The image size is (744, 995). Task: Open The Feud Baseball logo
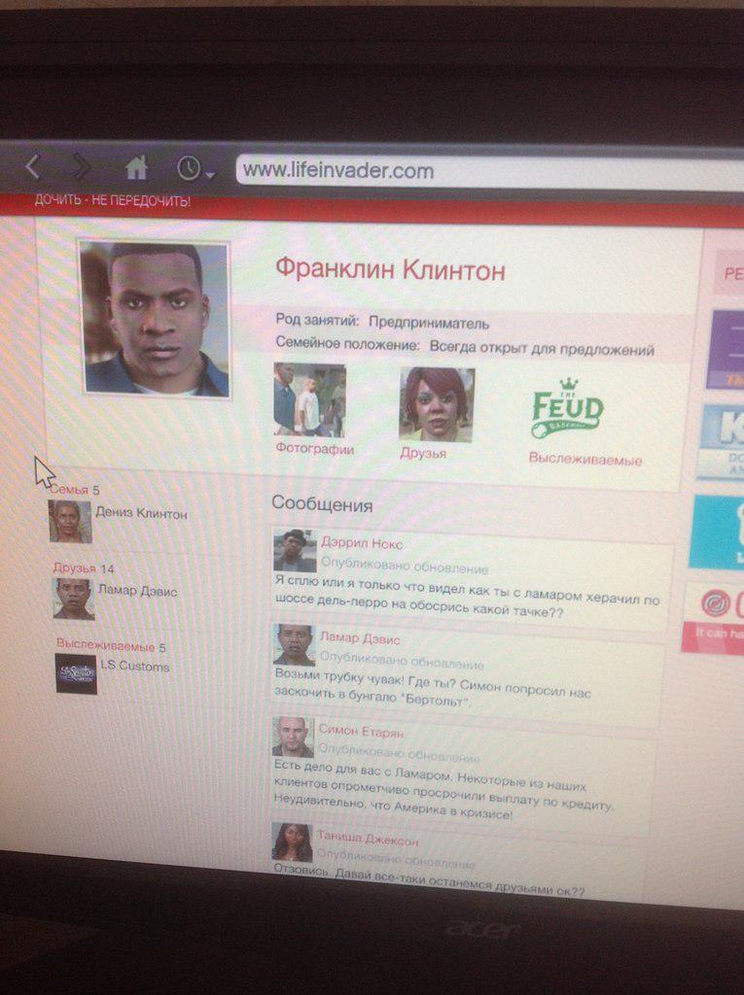coord(567,409)
